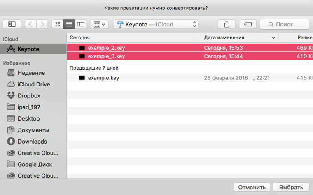
Task: Switch to list view
Action: [x=69, y=24]
